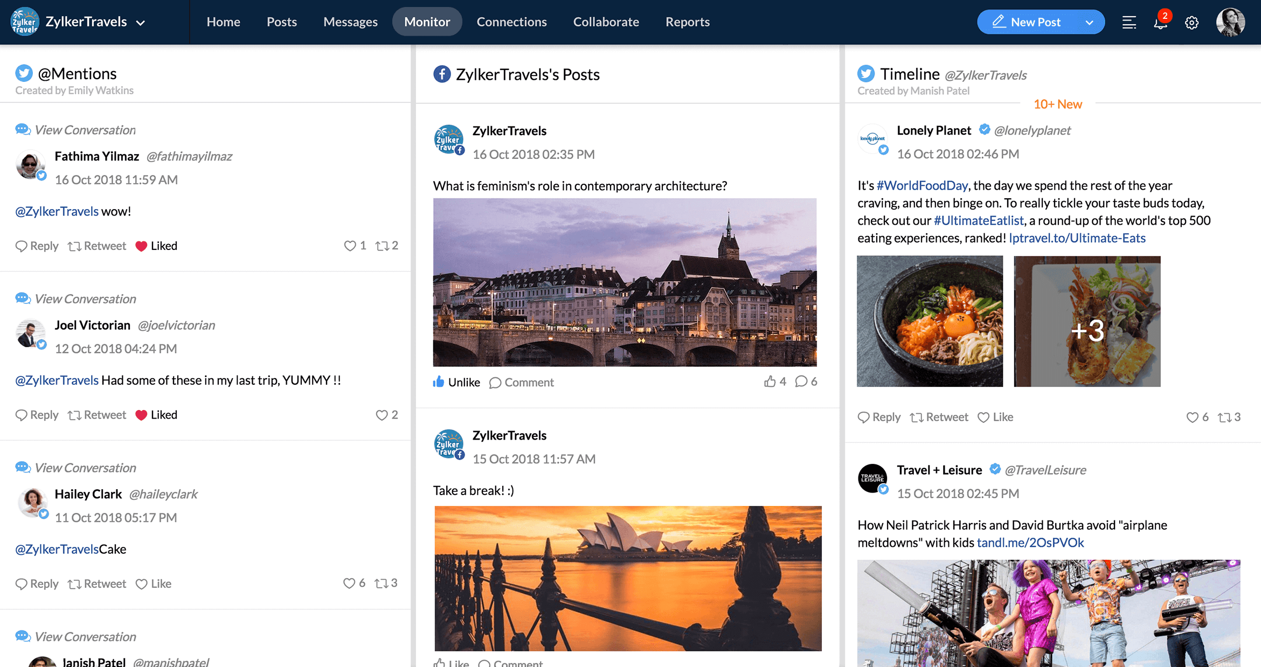This screenshot has height=667, width=1261.
Task: Load the 10+ New tweets indicator
Action: 1057,104
